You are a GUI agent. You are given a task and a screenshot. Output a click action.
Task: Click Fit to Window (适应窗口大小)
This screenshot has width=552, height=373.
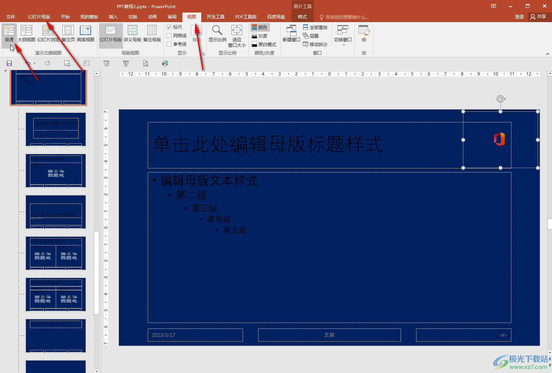[x=237, y=36]
